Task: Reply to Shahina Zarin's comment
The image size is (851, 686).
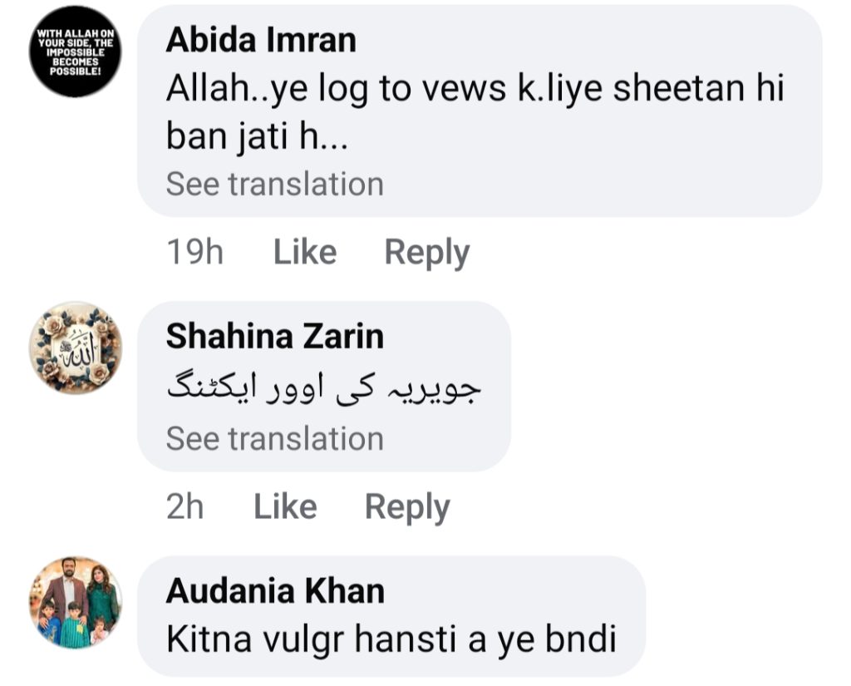Action: click(x=407, y=507)
